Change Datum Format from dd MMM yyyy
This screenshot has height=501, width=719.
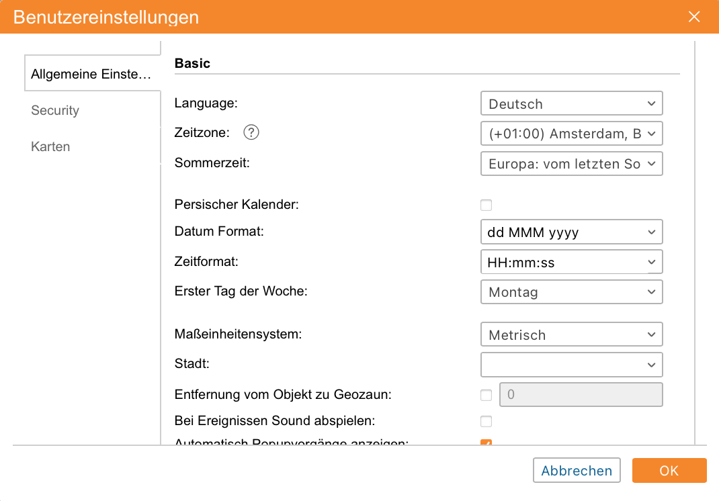[571, 232]
